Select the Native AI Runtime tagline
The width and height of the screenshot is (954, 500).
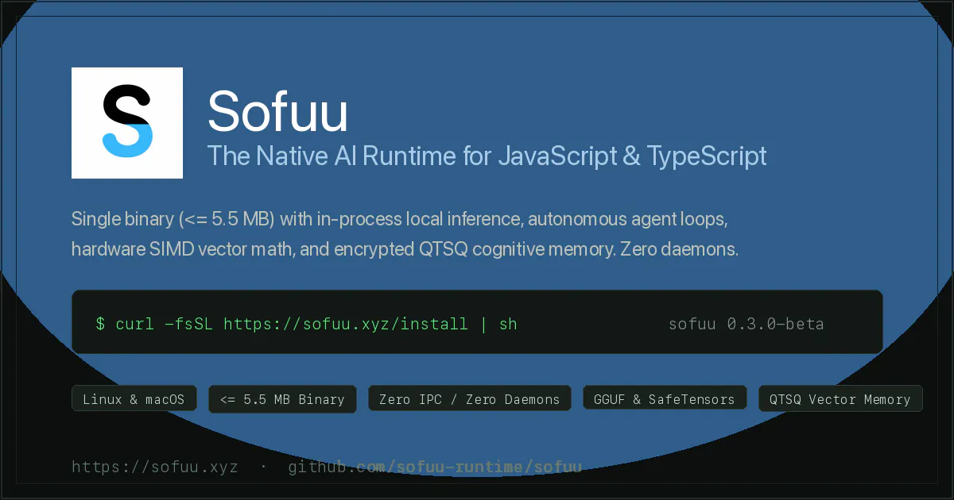coord(487,156)
